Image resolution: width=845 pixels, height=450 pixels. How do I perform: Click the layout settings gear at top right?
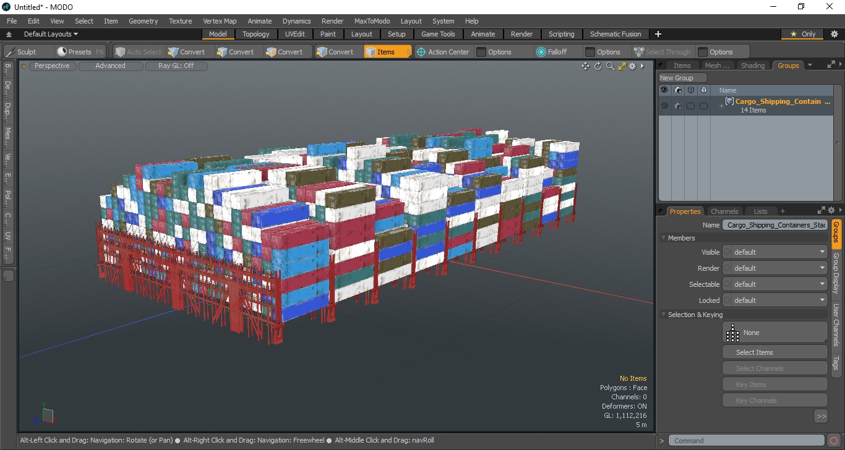pos(834,34)
